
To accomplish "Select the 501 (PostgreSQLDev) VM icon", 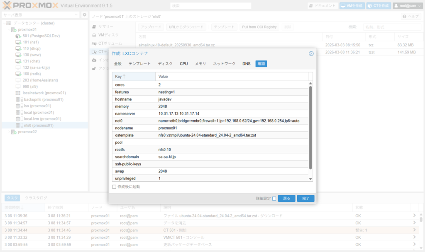I will (x=18, y=36).
